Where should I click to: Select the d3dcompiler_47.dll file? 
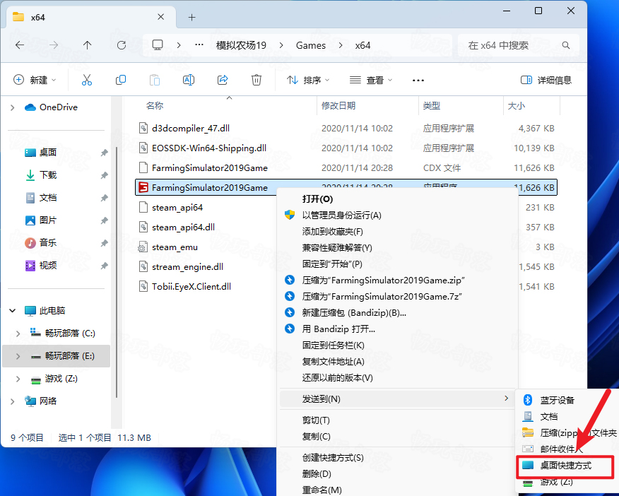coord(191,129)
